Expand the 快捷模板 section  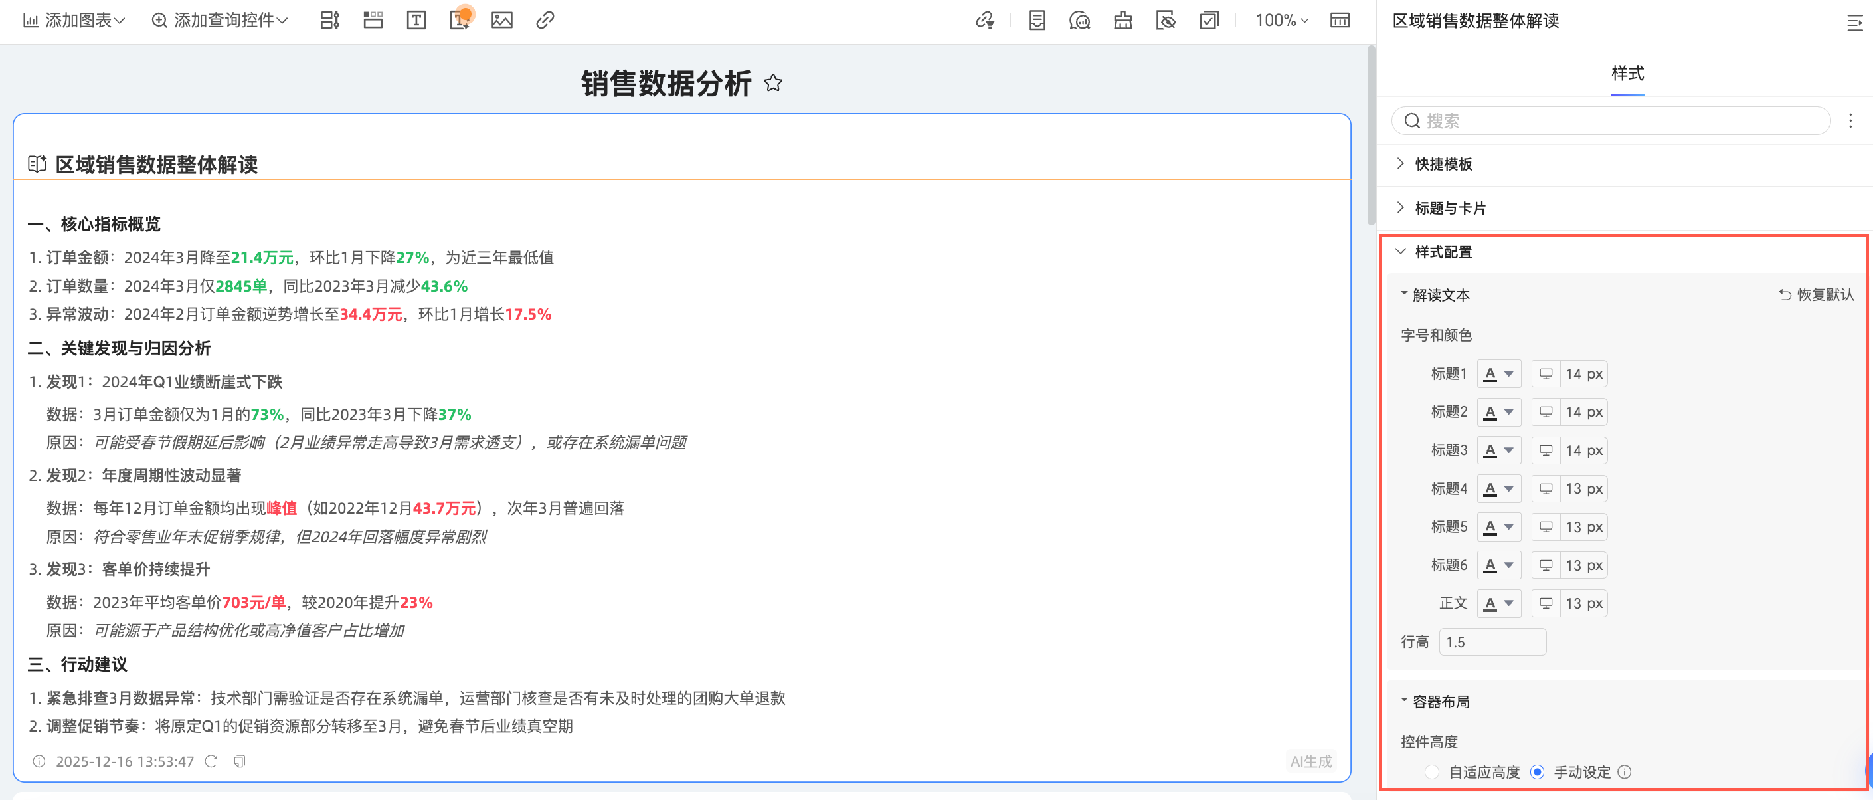point(1443,164)
